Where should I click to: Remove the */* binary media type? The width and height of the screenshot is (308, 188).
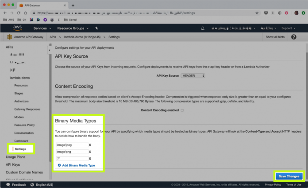click(90, 158)
